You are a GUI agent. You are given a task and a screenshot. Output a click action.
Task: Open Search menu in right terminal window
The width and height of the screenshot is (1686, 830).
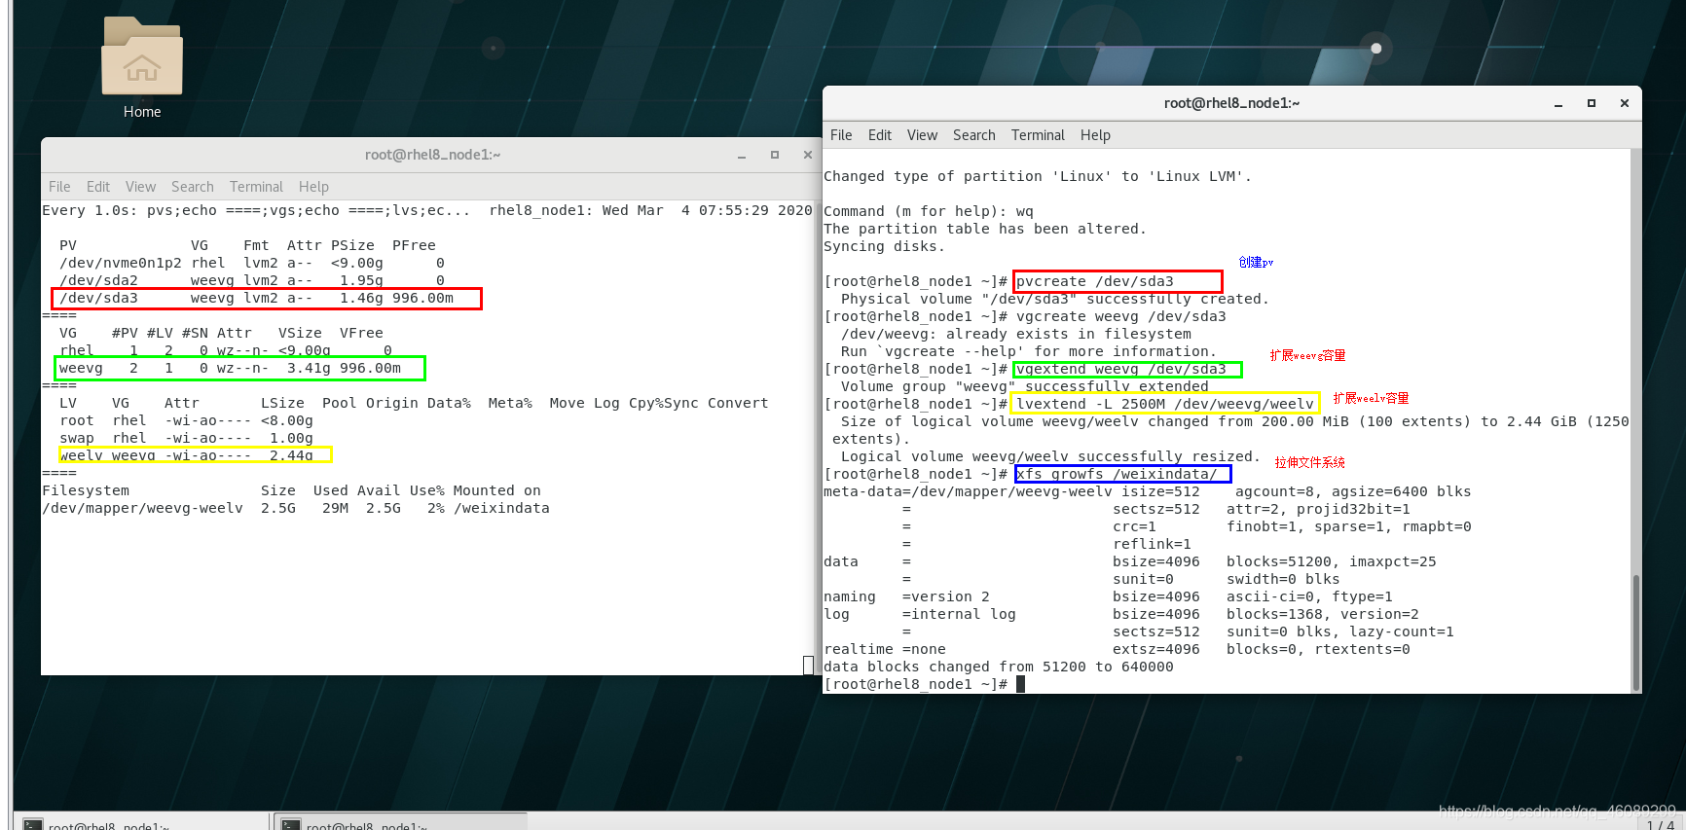[x=974, y=135]
